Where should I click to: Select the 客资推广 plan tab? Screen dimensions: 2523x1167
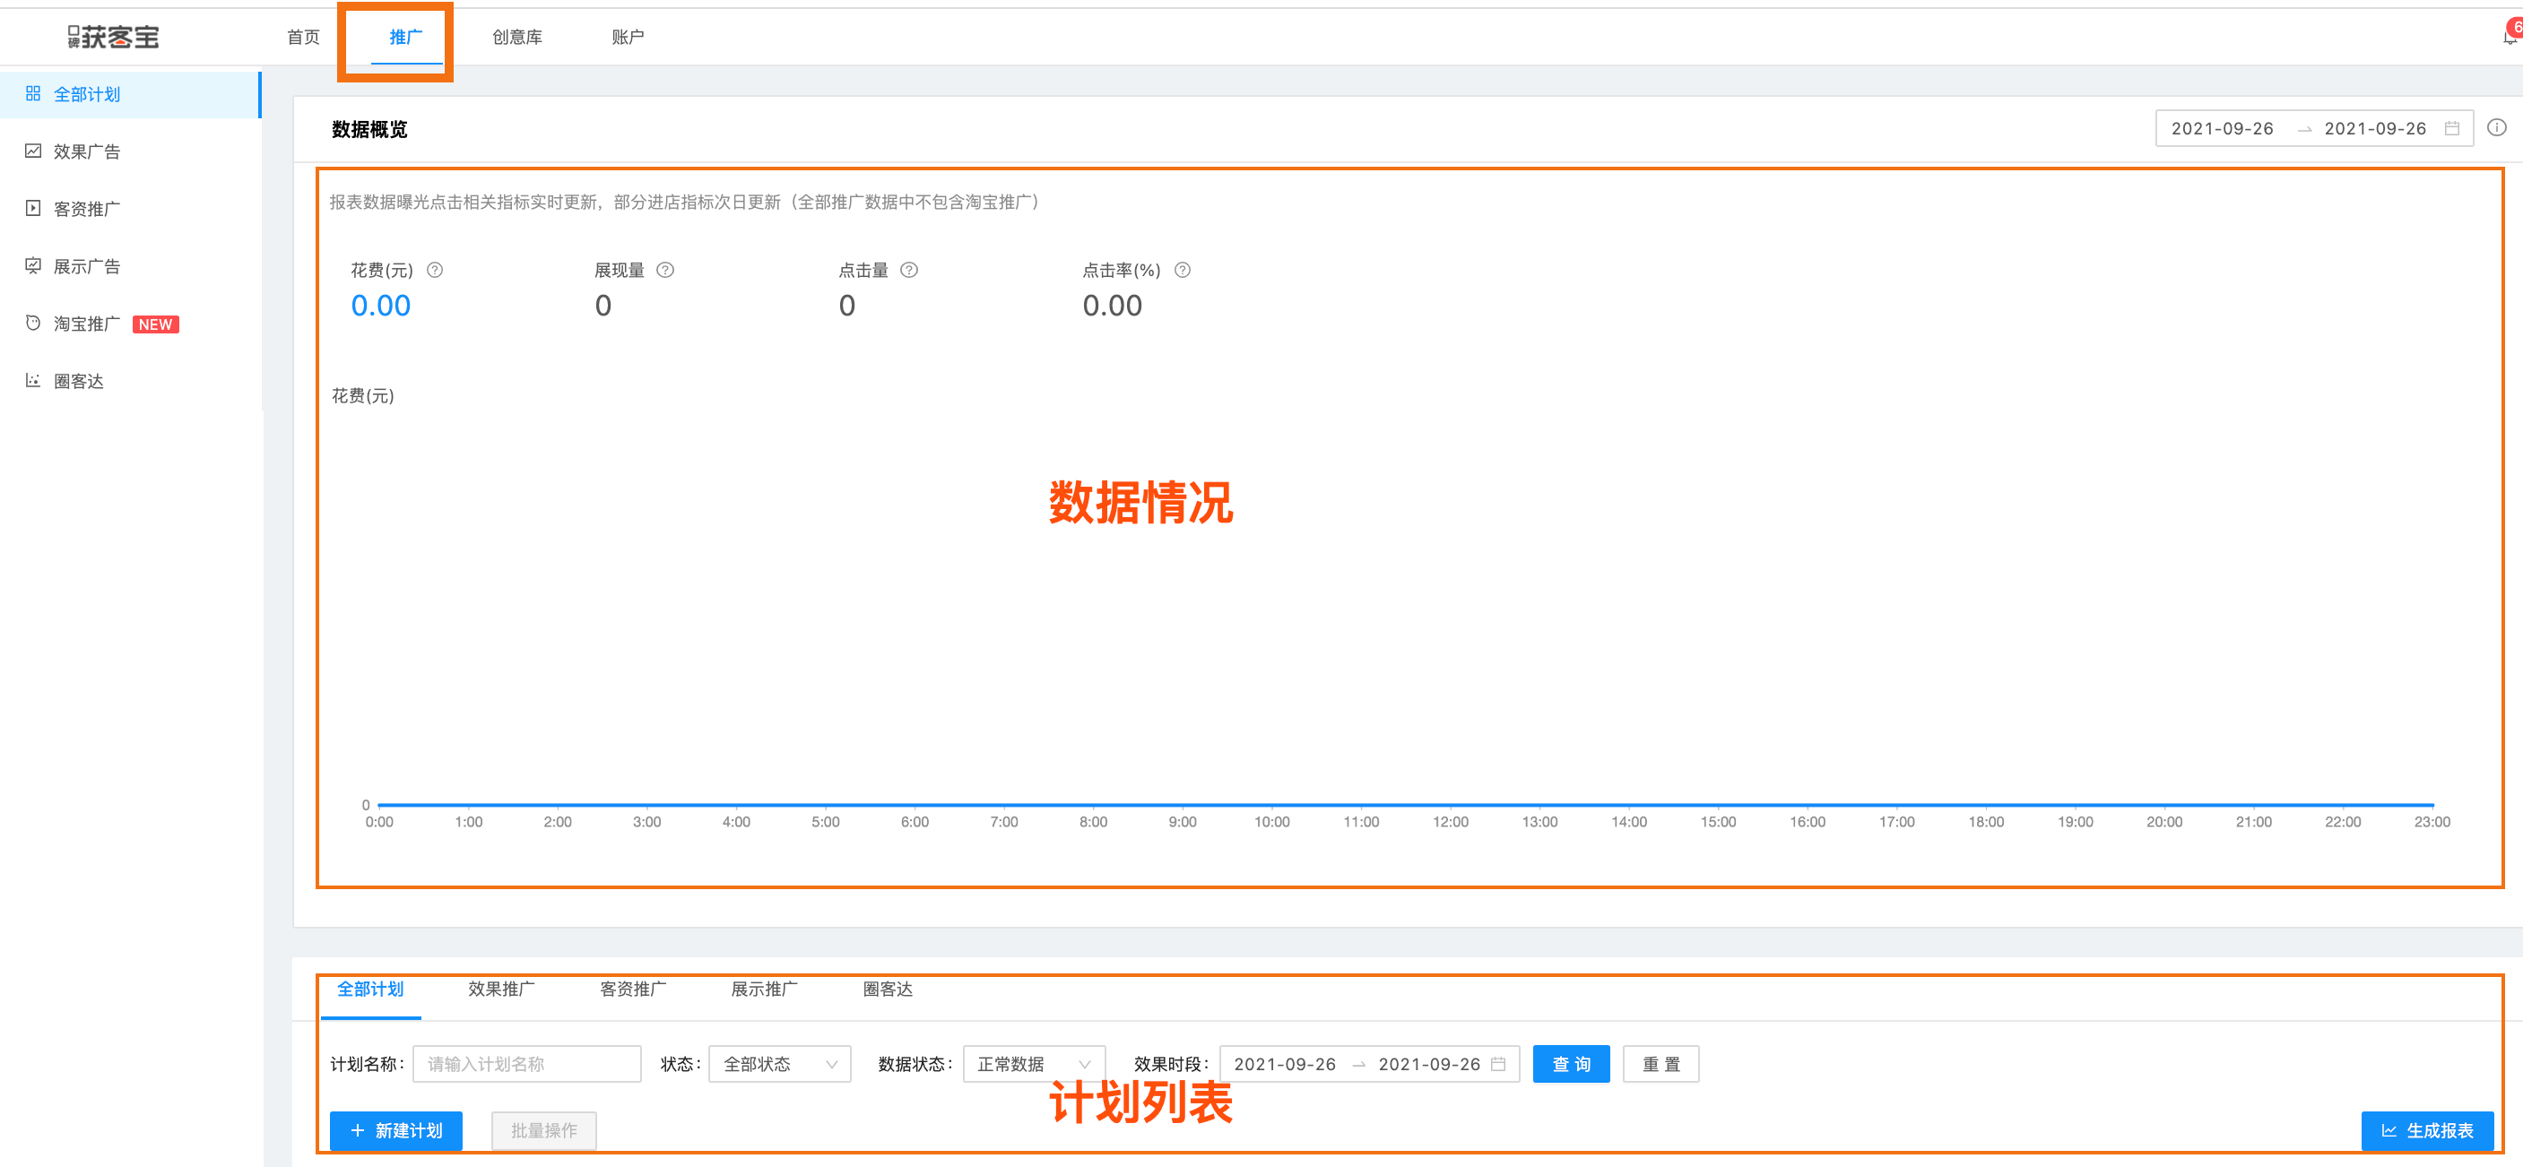point(633,989)
